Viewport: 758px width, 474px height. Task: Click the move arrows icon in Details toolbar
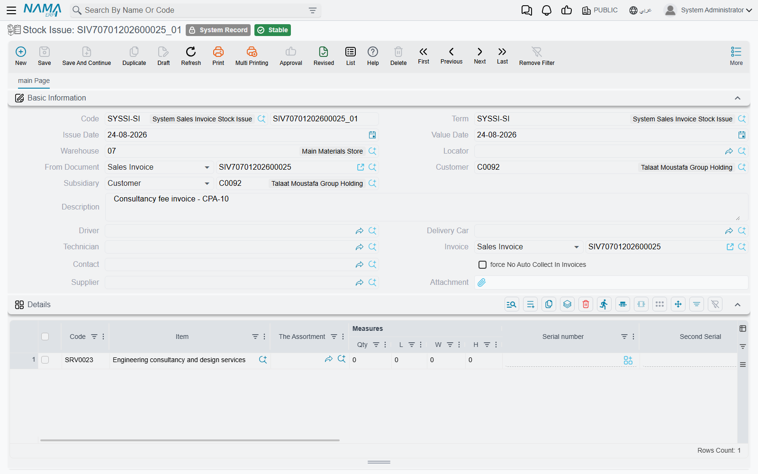pos(678,304)
